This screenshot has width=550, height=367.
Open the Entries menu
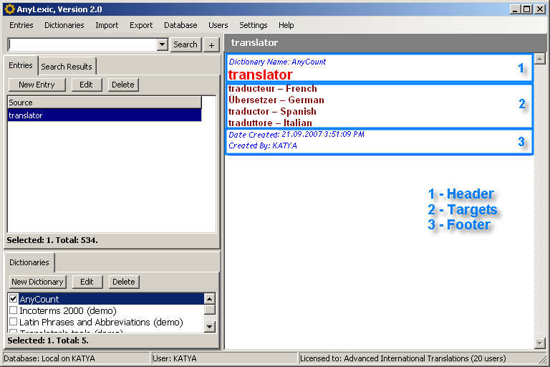coord(21,25)
